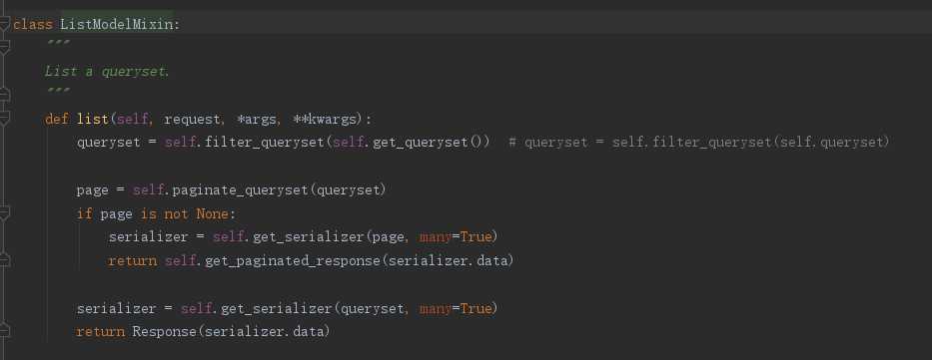Image resolution: width=932 pixels, height=360 pixels.
Task: Click the request parameter in list signature
Action: [x=192, y=120]
